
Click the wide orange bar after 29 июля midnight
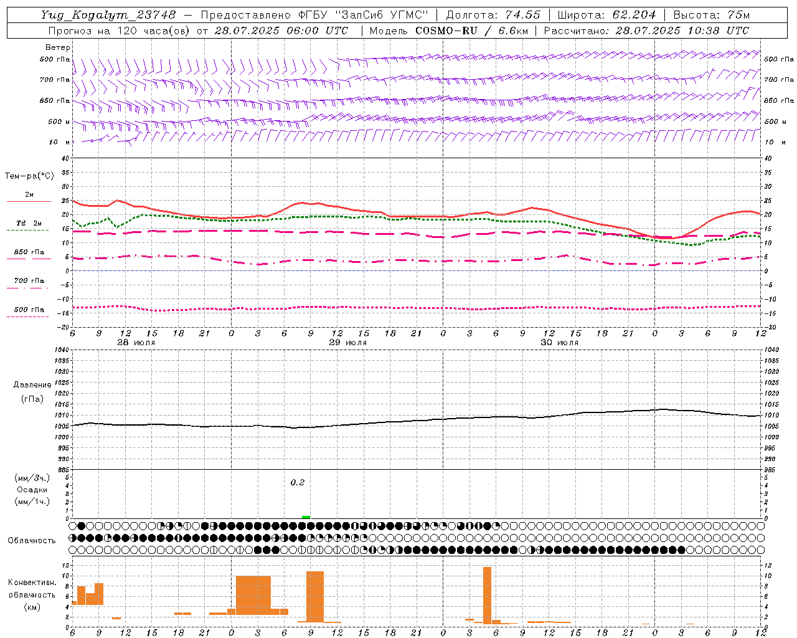coord(253,595)
